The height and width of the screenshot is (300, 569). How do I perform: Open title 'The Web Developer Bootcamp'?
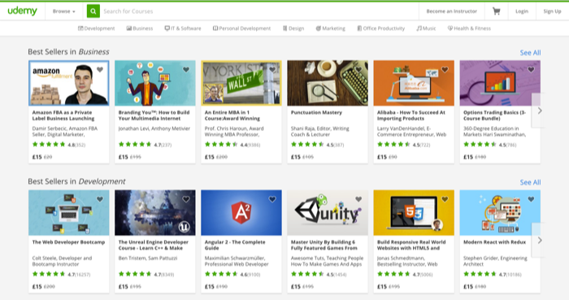pyautogui.click(x=68, y=242)
